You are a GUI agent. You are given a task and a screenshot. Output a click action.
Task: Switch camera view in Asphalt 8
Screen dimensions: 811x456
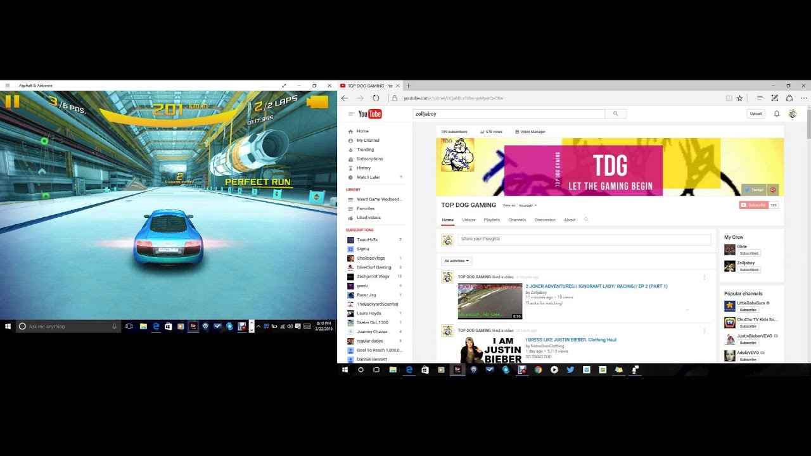[x=318, y=102]
